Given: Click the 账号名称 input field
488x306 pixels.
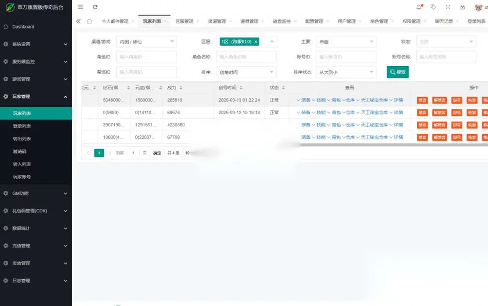Looking at the screenshot, I should (x=447, y=57).
